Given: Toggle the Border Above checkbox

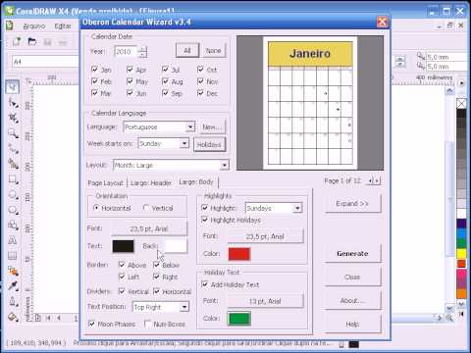Looking at the screenshot, I should (x=122, y=265).
